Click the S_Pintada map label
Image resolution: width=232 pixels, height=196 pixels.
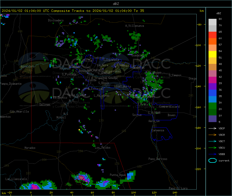pos(69,74)
